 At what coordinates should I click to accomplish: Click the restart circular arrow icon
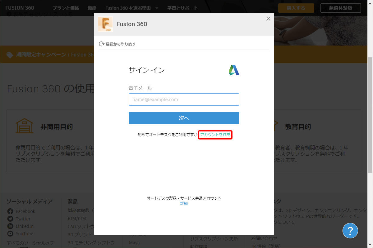(x=102, y=44)
